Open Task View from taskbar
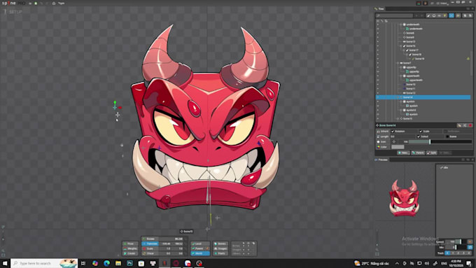Viewport: 476px width, 268px height. (x=83, y=263)
